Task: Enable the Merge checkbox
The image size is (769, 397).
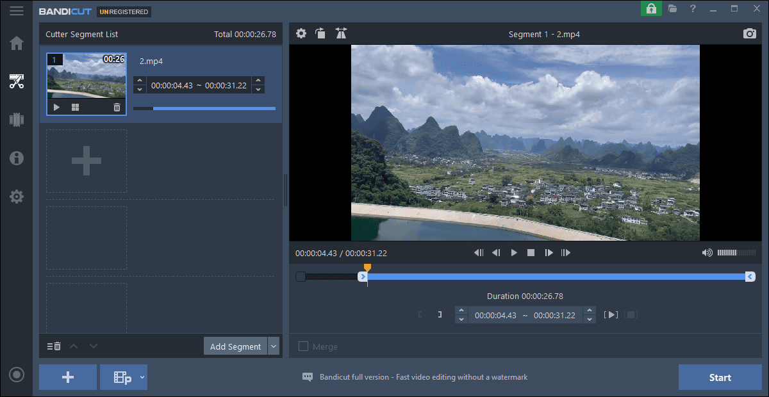Action: 303,346
